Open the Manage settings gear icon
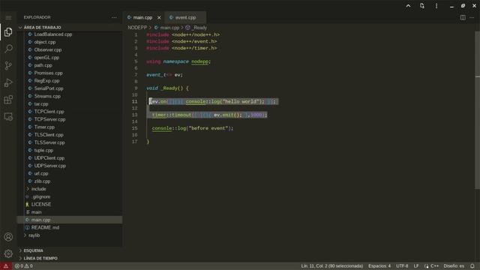The image size is (480, 270). [8, 253]
